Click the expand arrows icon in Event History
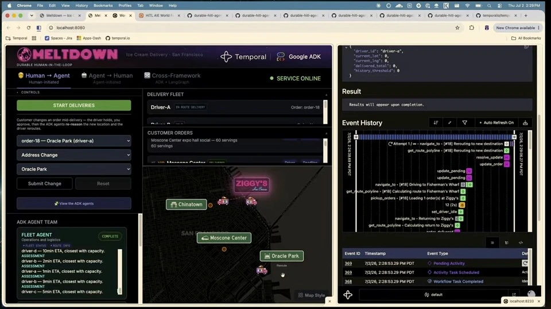 tap(450, 123)
